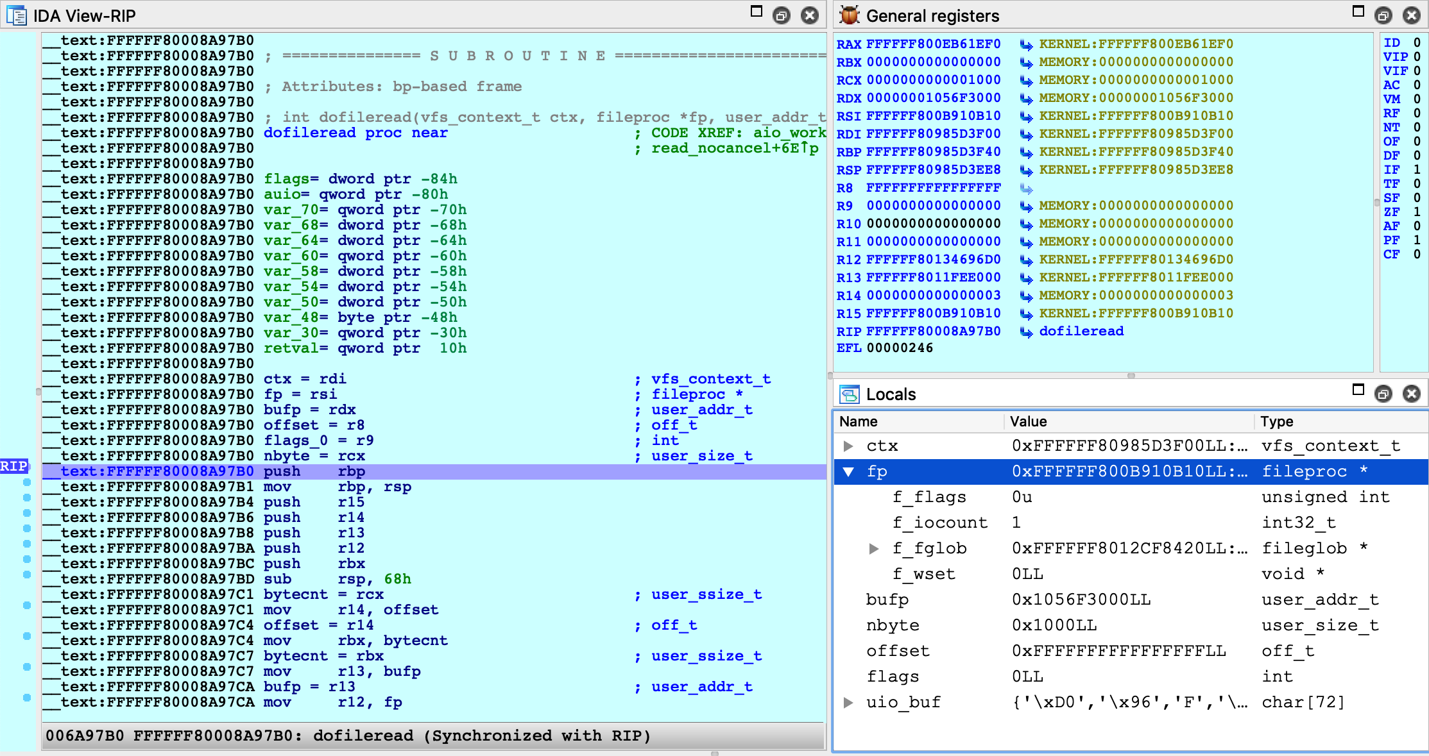Collapse the fp local variable
This screenshot has height=756, width=1429.
coord(848,472)
